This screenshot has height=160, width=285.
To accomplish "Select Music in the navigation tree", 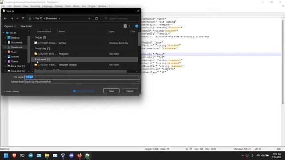I will pos(14,52).
